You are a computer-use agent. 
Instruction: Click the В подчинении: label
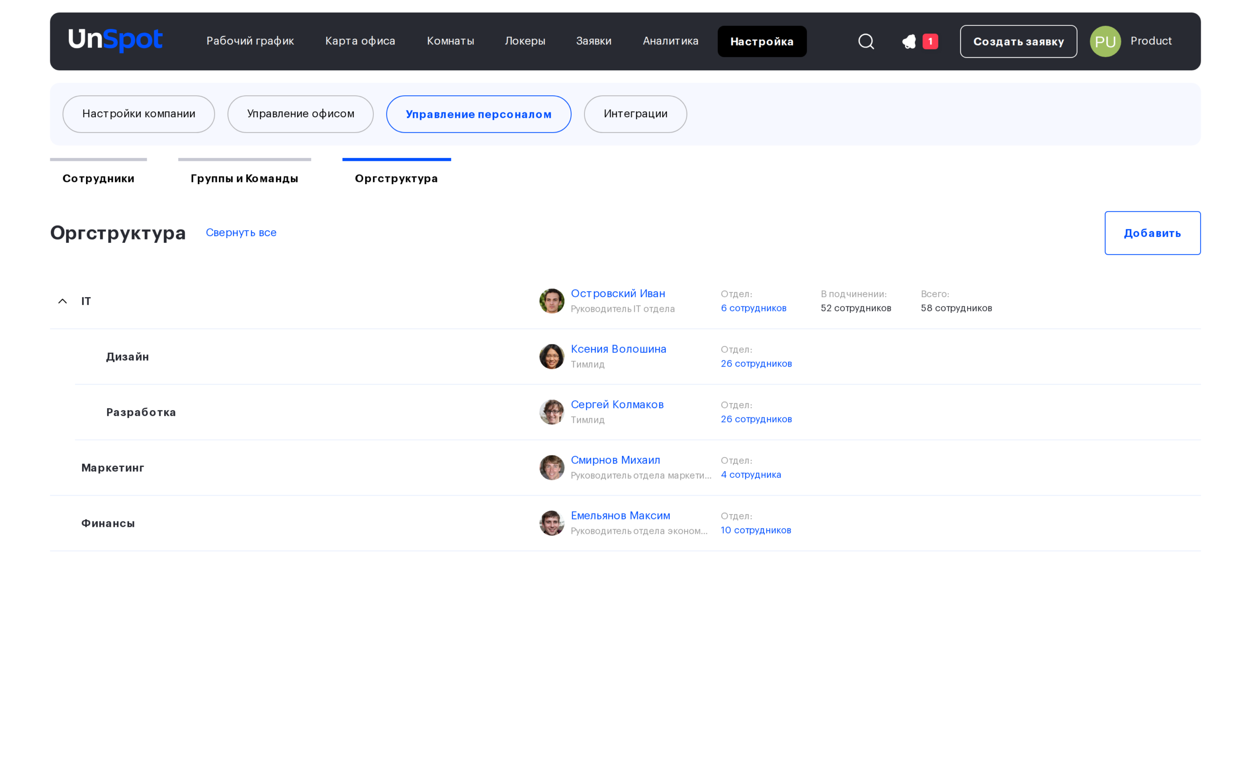854,294
